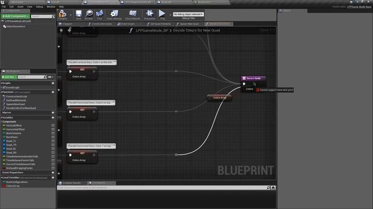Open the Debug menu
Viewport: 373px width, 209px height.
[x=39, y=6]
